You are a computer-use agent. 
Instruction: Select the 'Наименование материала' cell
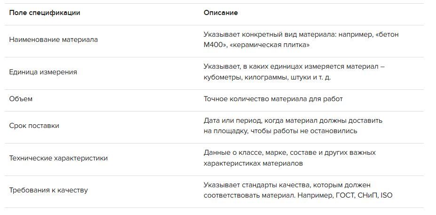[54, 40]
